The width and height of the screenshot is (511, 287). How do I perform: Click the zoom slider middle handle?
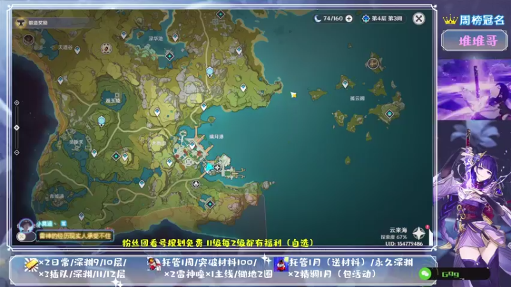tap(17, 128)
